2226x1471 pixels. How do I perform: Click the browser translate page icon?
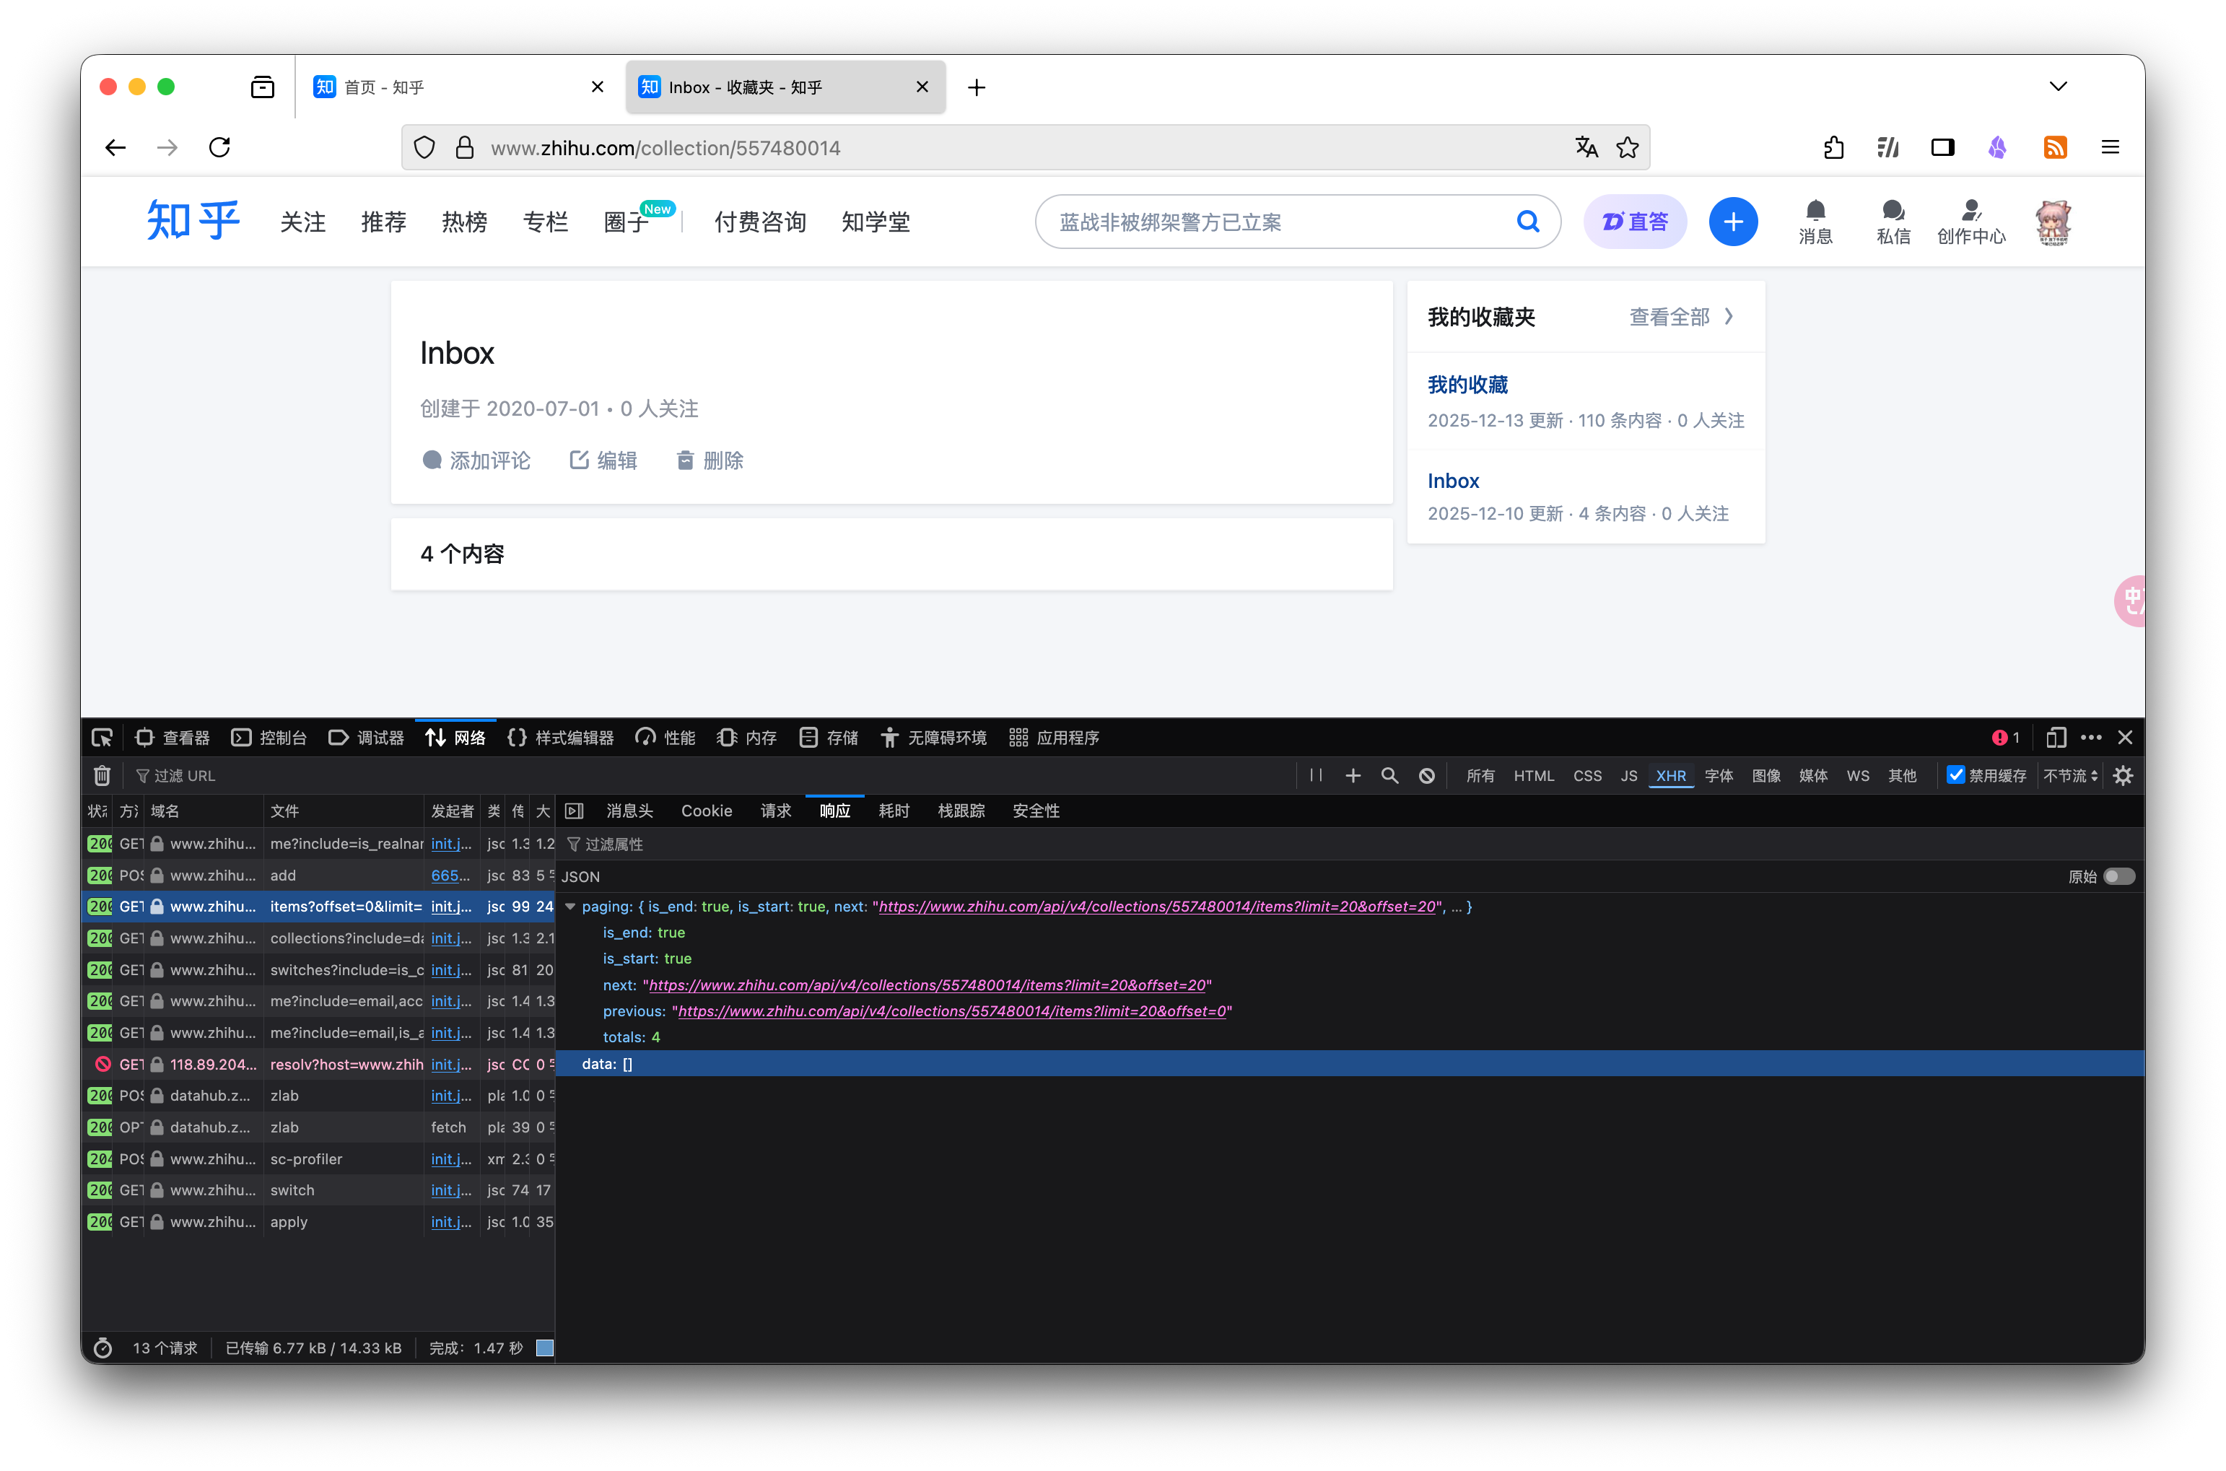point(1586,147)
